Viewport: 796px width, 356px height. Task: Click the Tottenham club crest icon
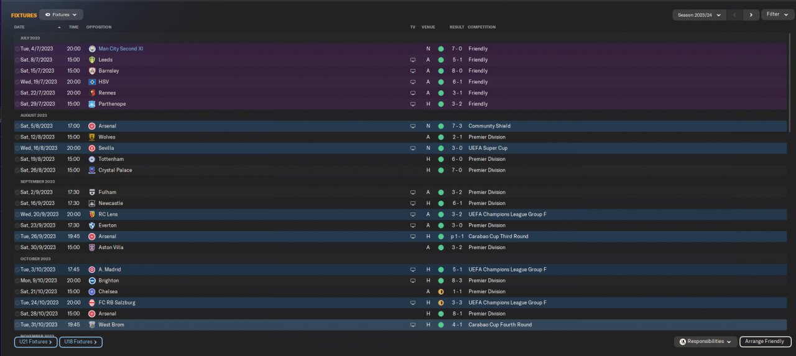(x=92, y=159)
